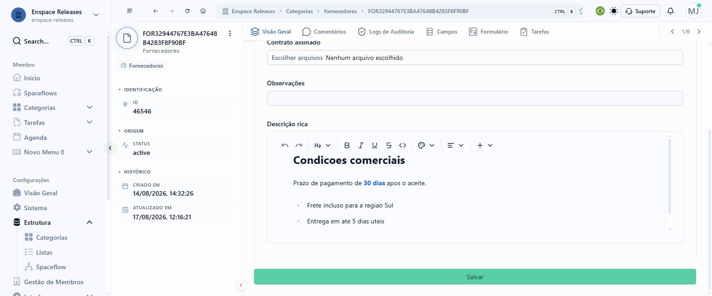Click the rich editor vertical scrollbar
This screenshot has width=712, height=296.
coord(669,176)
